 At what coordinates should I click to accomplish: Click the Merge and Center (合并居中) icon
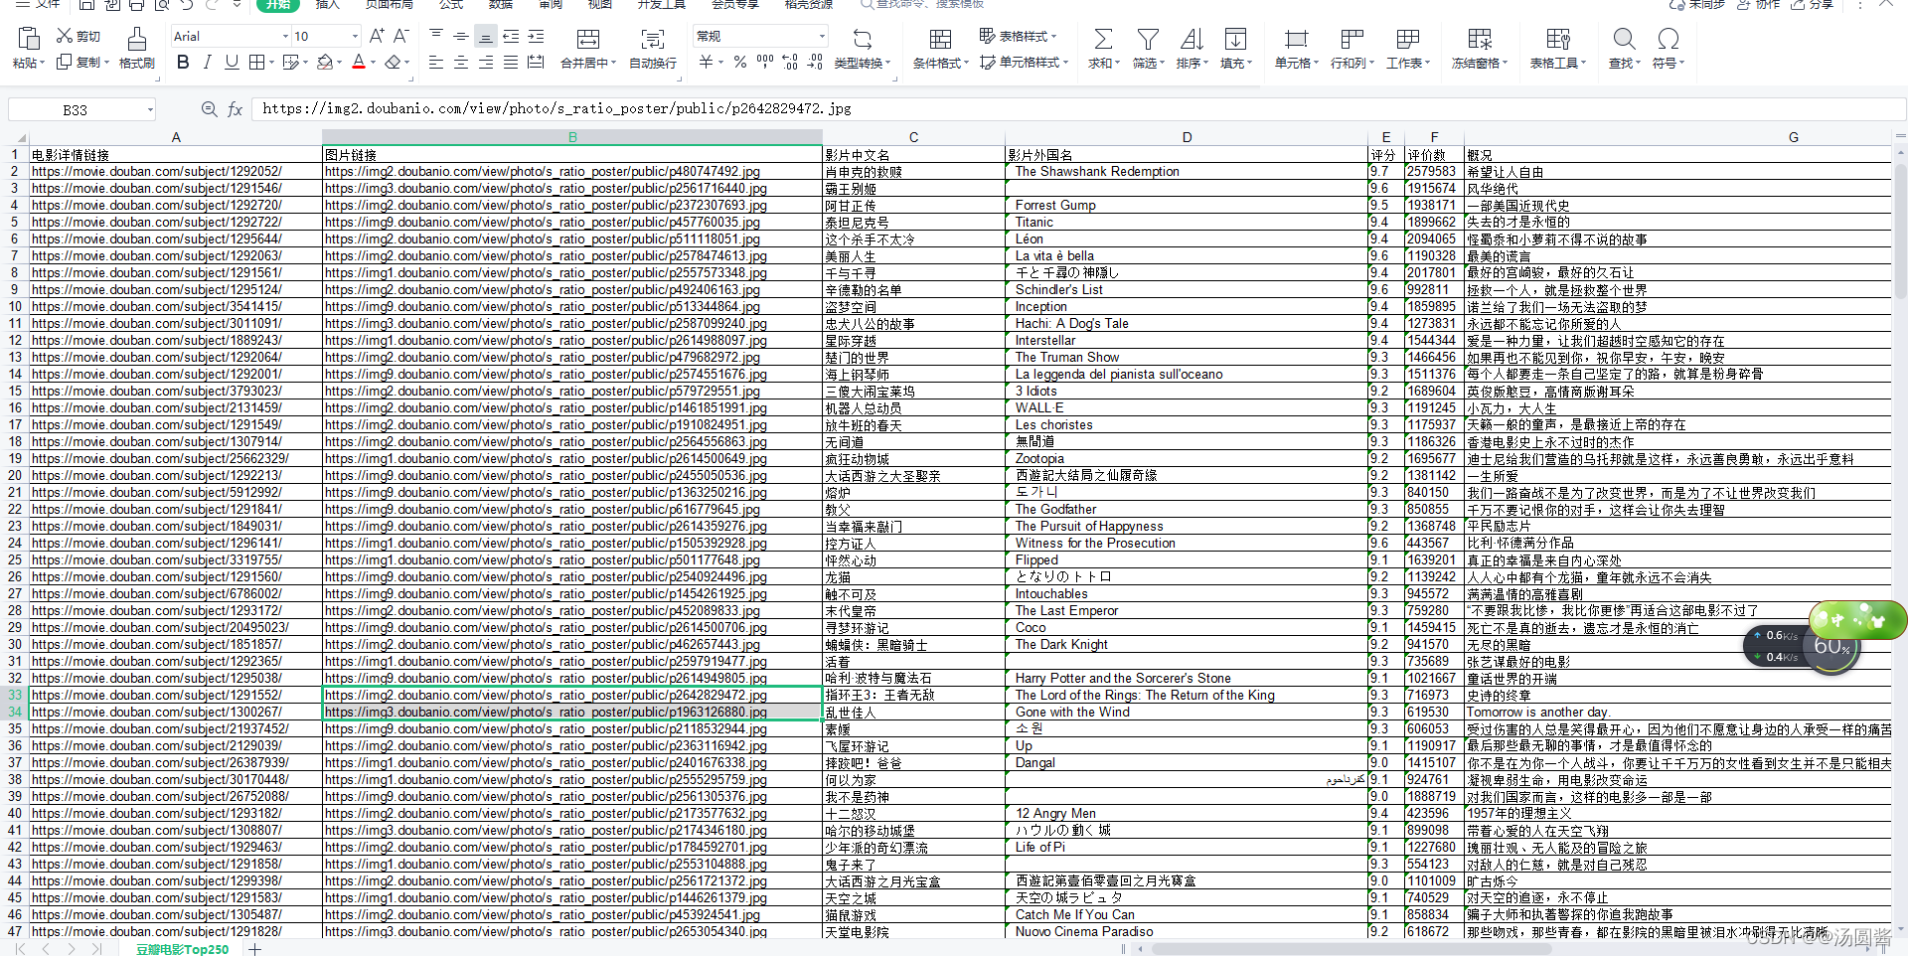(x=588, y=39)
